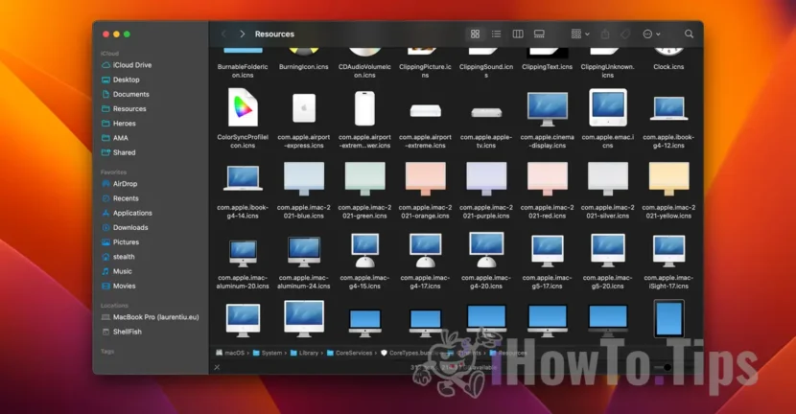Switch to list view
This screenshot has width=796, height=414.
496,34
